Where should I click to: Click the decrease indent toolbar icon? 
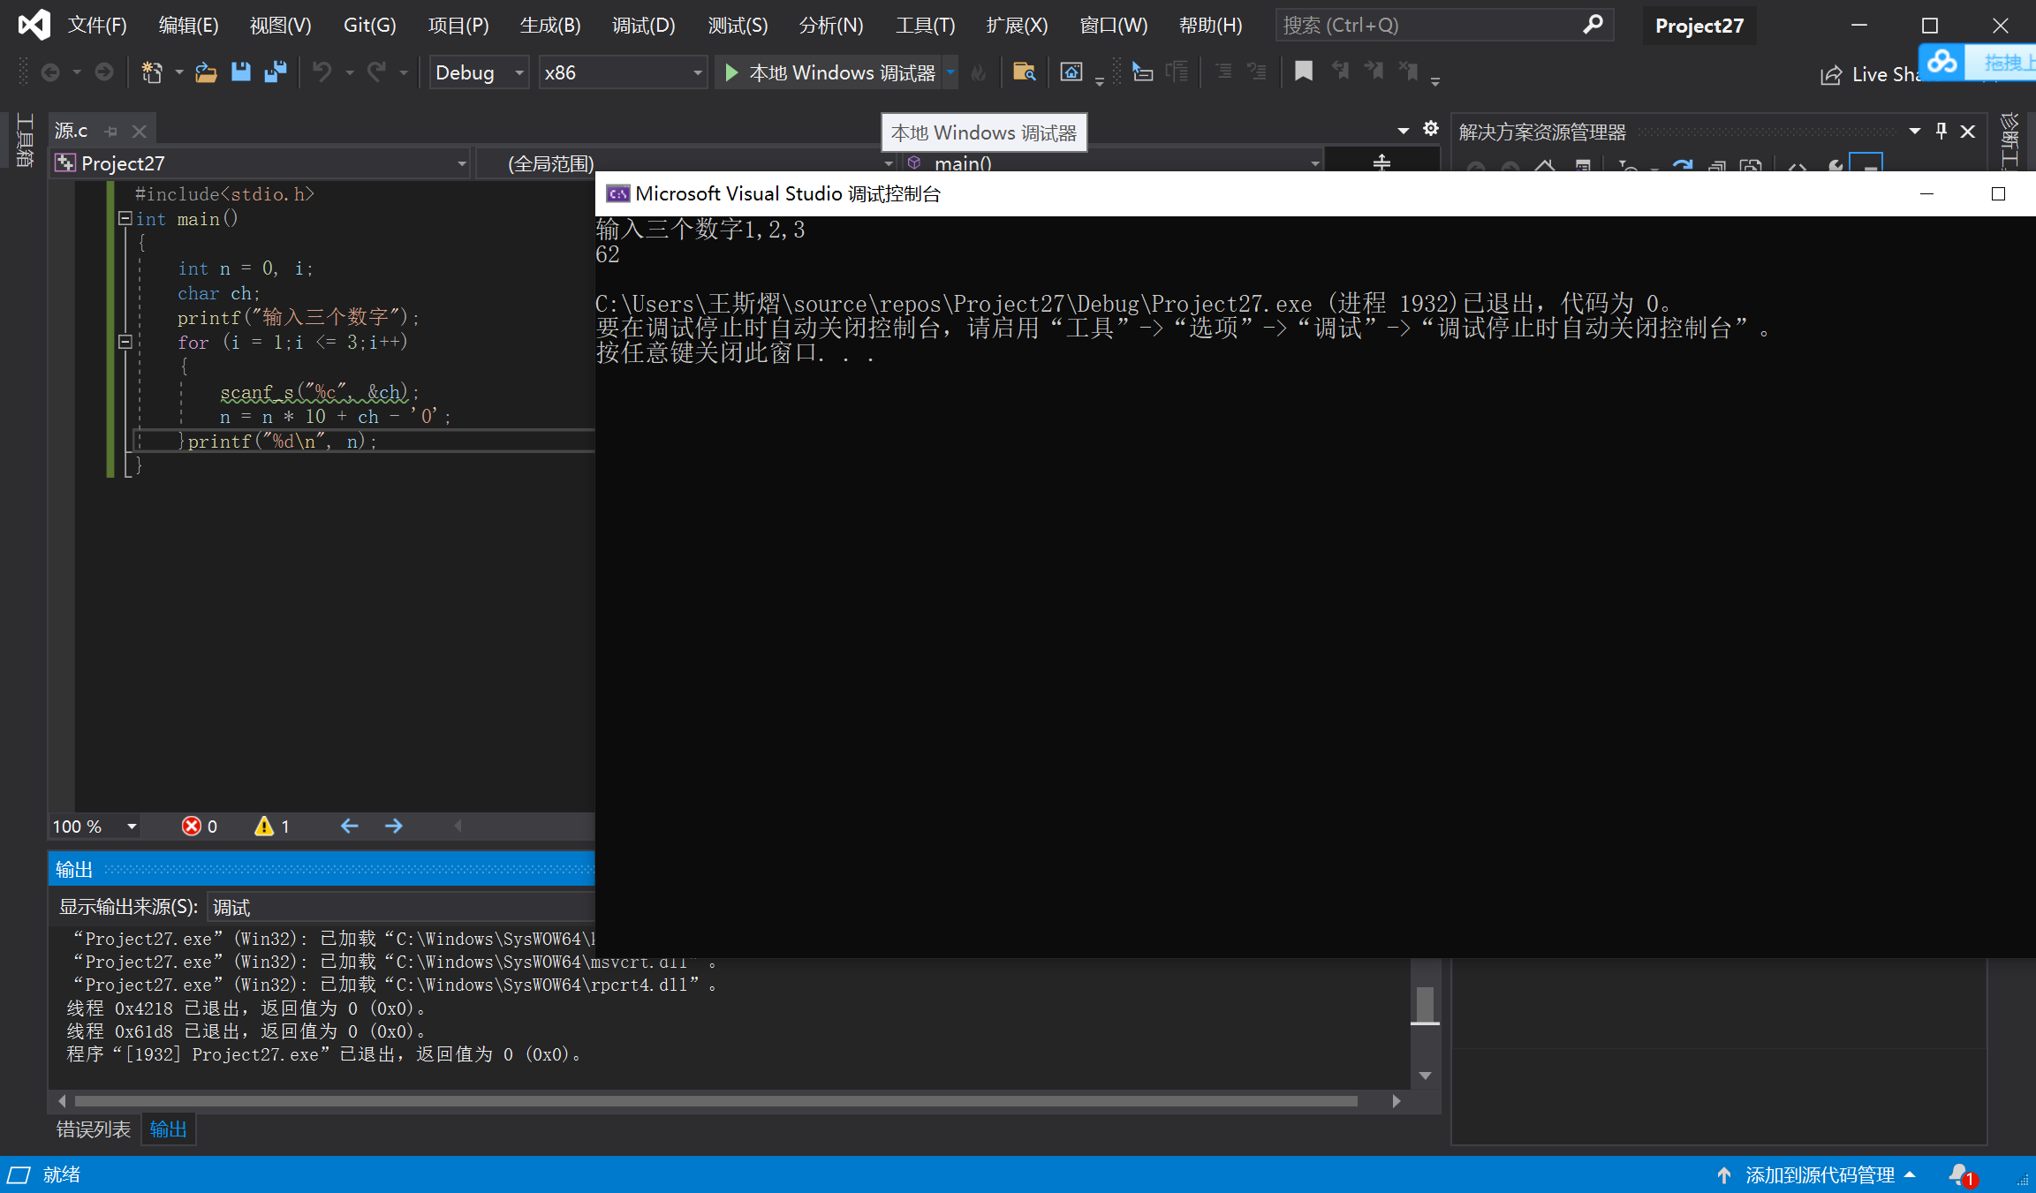pos(1223,72)
